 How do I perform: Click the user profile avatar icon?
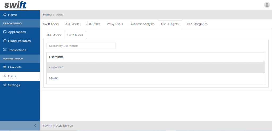(x=267, y=5)
